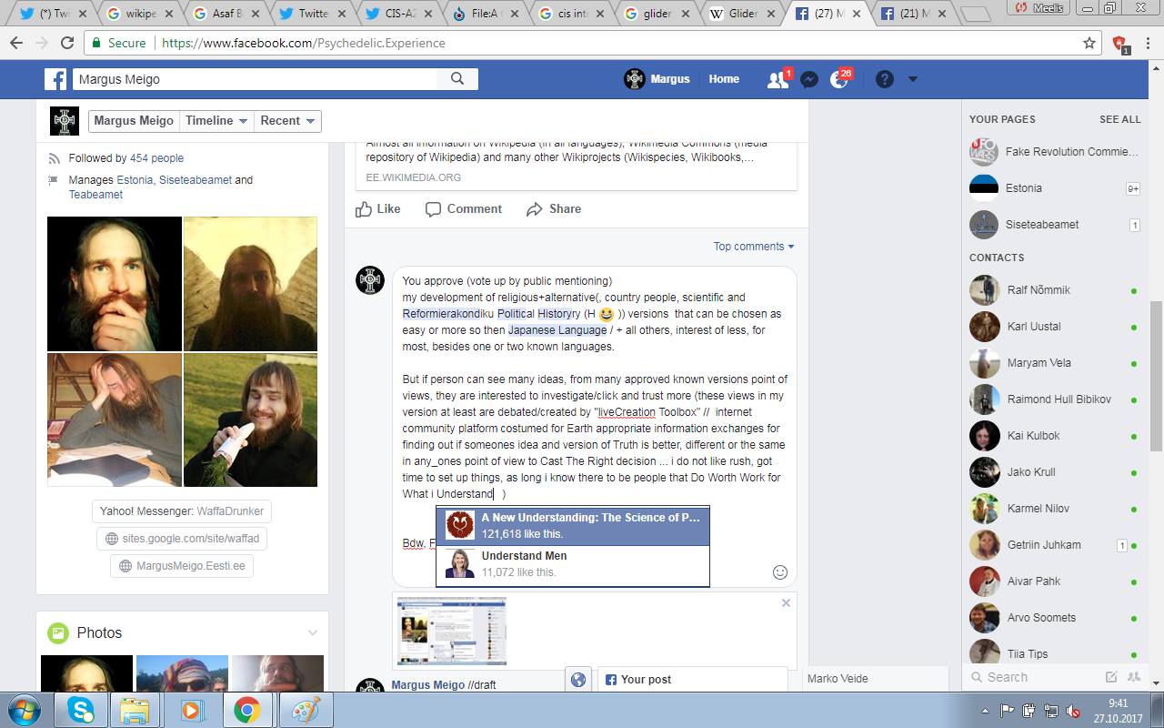Screen dimensions: 1164x728
Task: Open the notifications globe with badge 26
Action: (x=839, y=79)
